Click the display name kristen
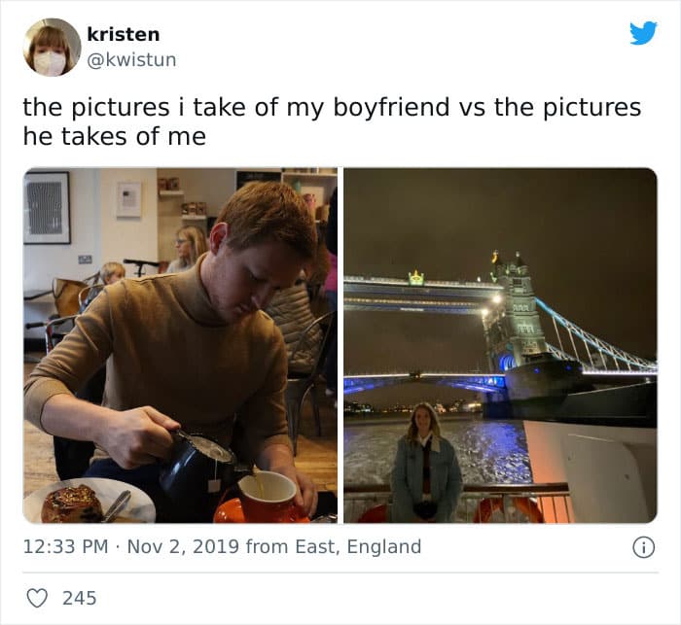The image size is (681, 625). 124,34
